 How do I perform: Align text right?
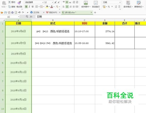[x=70, y=7]
